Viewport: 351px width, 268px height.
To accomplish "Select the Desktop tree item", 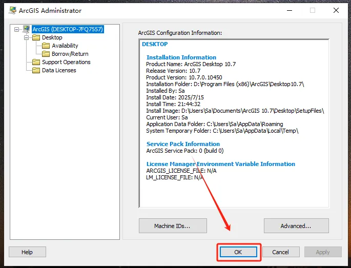I will [52, 37].
